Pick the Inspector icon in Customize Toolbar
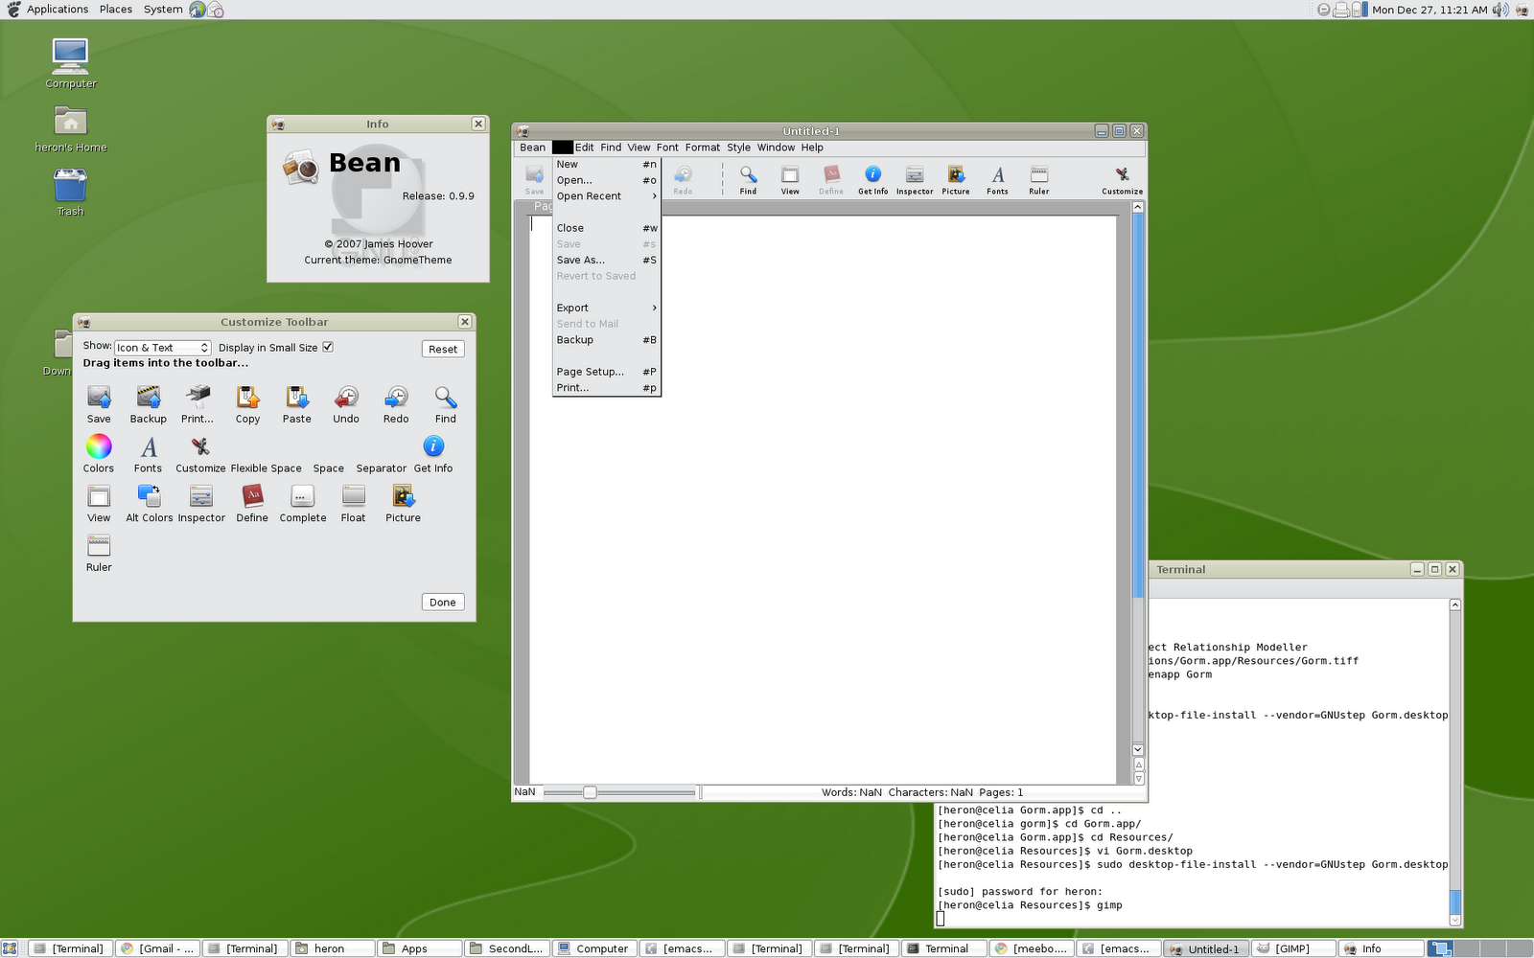The image size is (1534, 958). tap(201, 496)
